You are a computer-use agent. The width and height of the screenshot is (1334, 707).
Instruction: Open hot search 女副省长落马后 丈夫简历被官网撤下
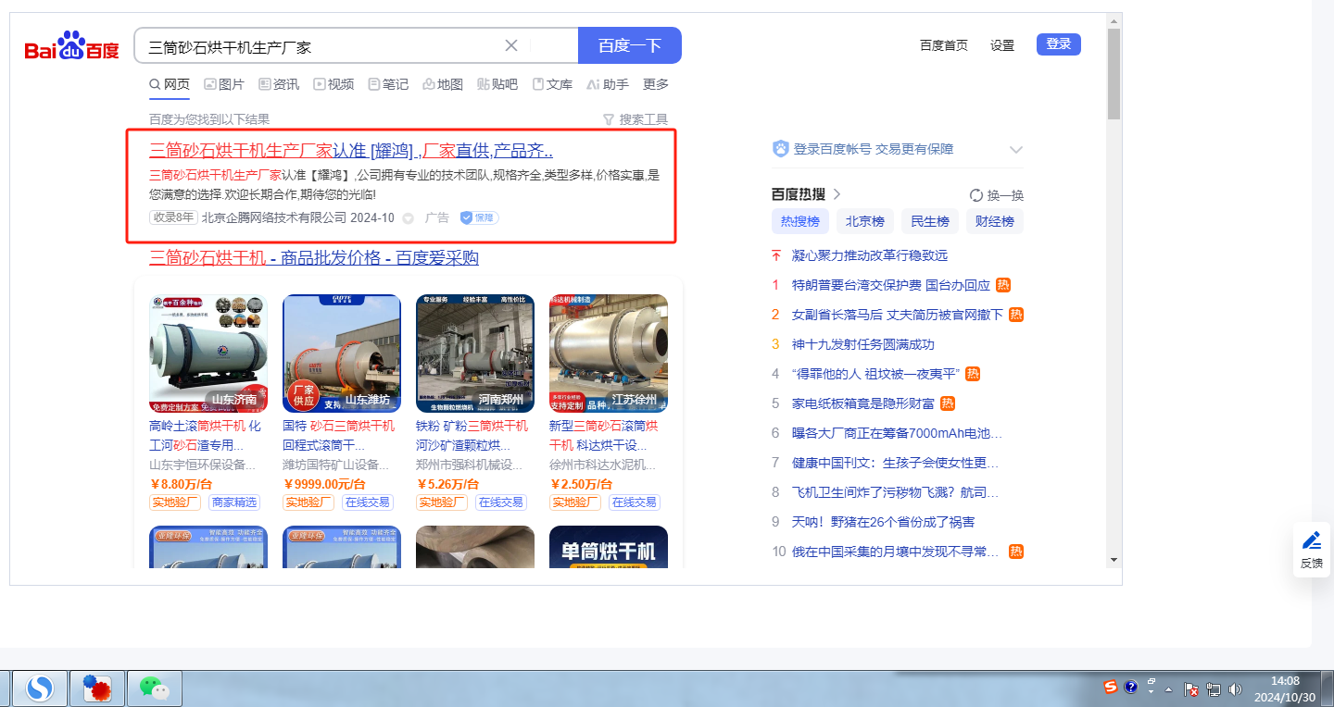(898, 315)
